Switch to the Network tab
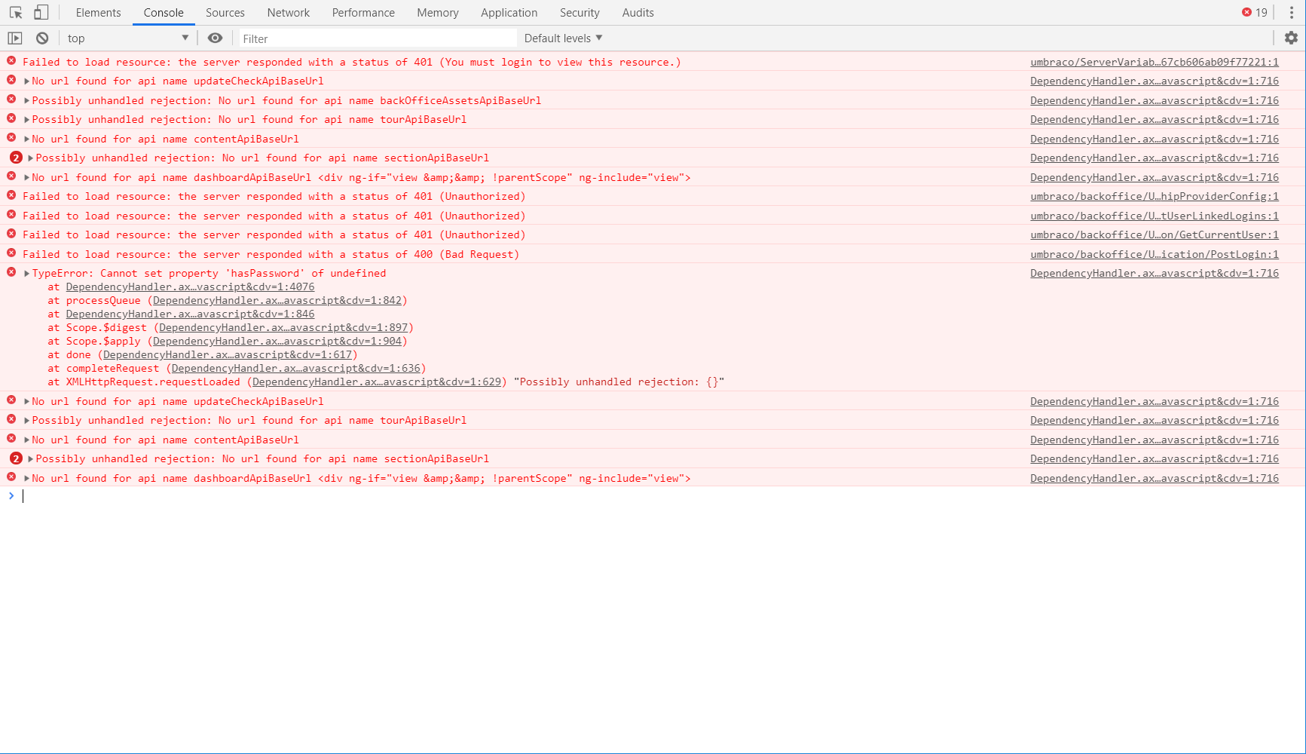 pos(289,12)
